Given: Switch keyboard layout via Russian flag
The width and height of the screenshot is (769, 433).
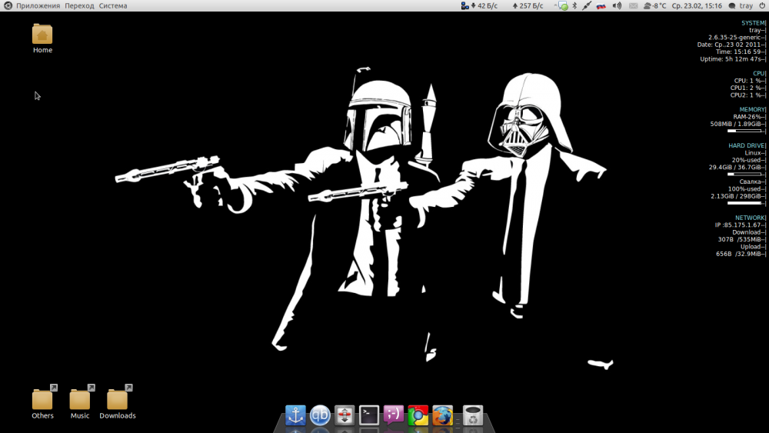Looking at the screenshot, I should 601,6.
